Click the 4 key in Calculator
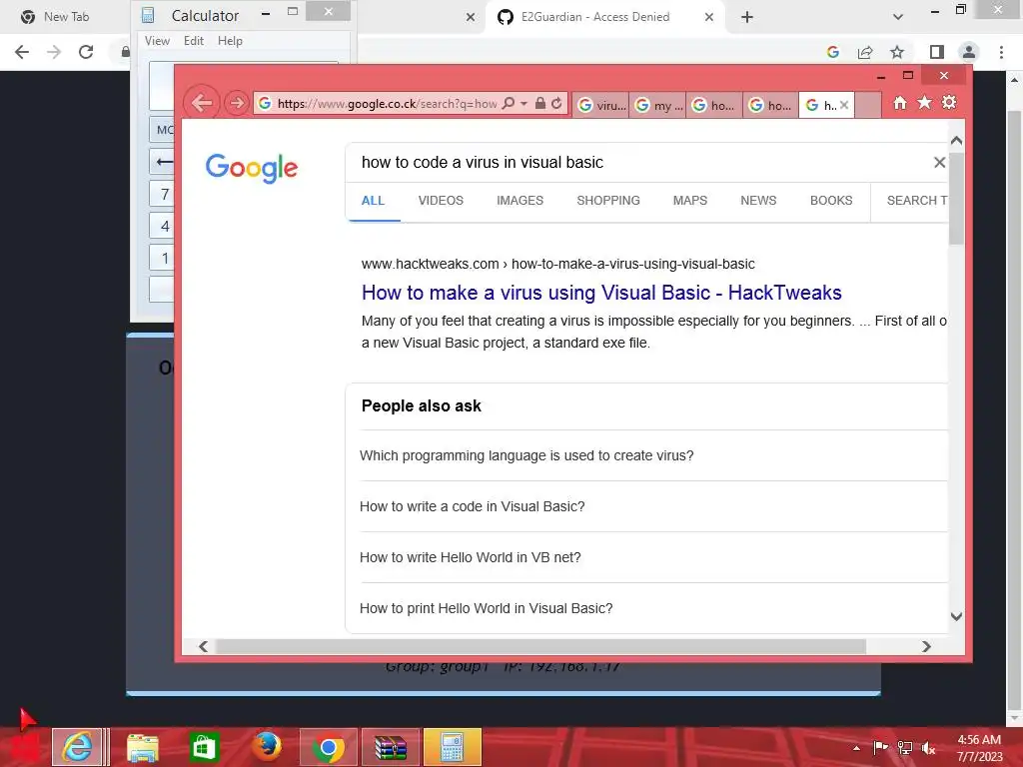Image resolution: width=1023 pixels, height=767 pixels. click(163, 226)
